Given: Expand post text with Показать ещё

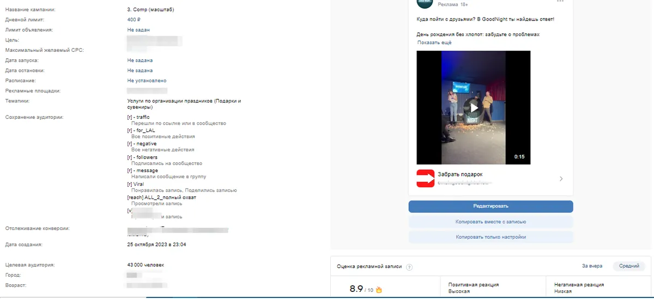Looking at the screenshot, I should click(x=434, y=42).
